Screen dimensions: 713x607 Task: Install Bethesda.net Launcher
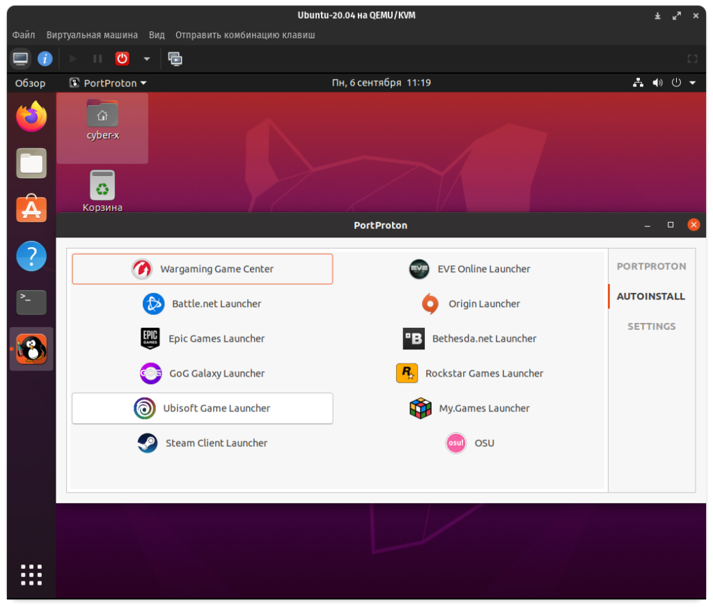point(471,339)
